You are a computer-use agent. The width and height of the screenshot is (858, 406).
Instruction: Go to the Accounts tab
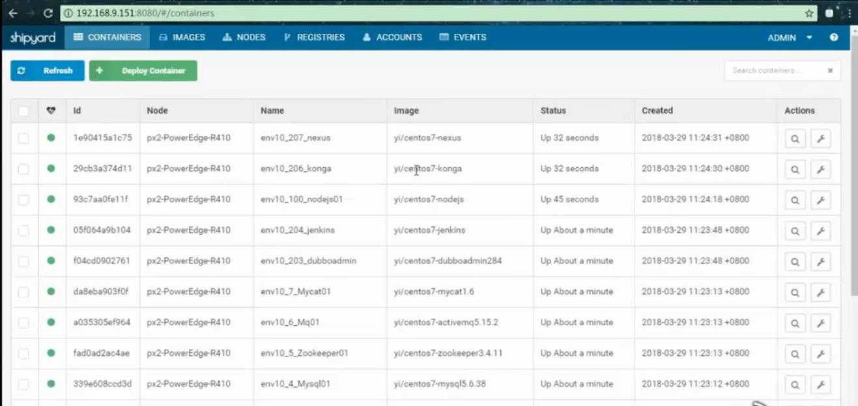pyautogui.click(x=393, y=37)
